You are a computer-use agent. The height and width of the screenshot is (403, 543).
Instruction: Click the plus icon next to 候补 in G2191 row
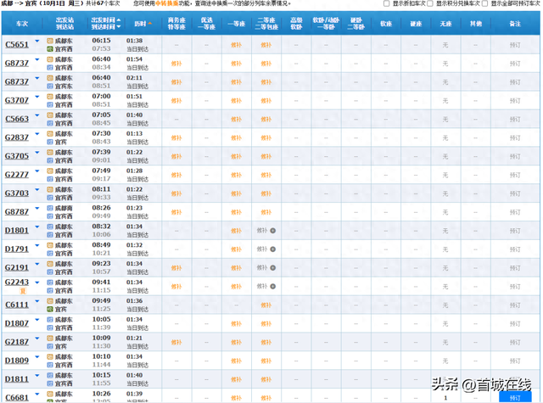click(x=273, y=267)
